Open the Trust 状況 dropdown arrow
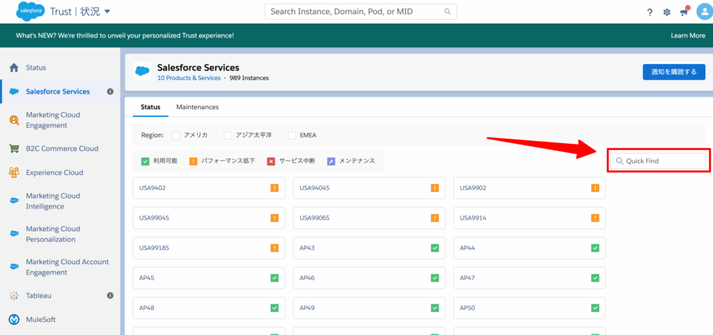Image resolution: width=713 pixels, height=335 pixels. [107, 12]
